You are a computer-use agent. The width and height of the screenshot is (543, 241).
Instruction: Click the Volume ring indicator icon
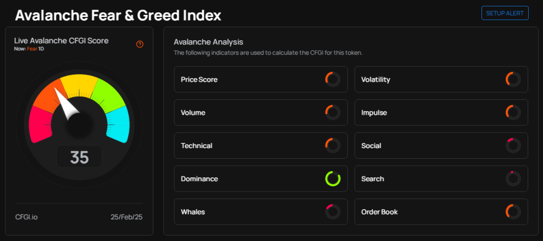coord(332,113)
